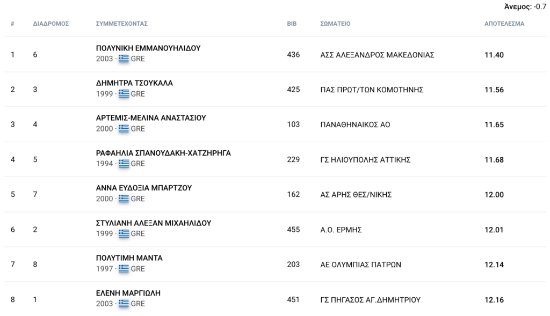Click flag icon under ΣΤΥΛΙΑΝΗ ΑΛΕΞΑΝ ΜΙΧΑΗΛΙΔΟΥ
The width and height of the screenshot is (550, 316).
[x=124, y=234]
